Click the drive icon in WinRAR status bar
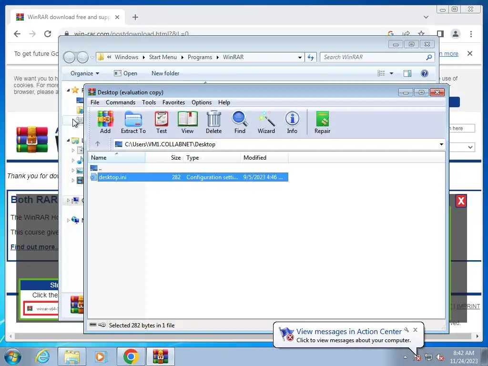 [93, 325]
